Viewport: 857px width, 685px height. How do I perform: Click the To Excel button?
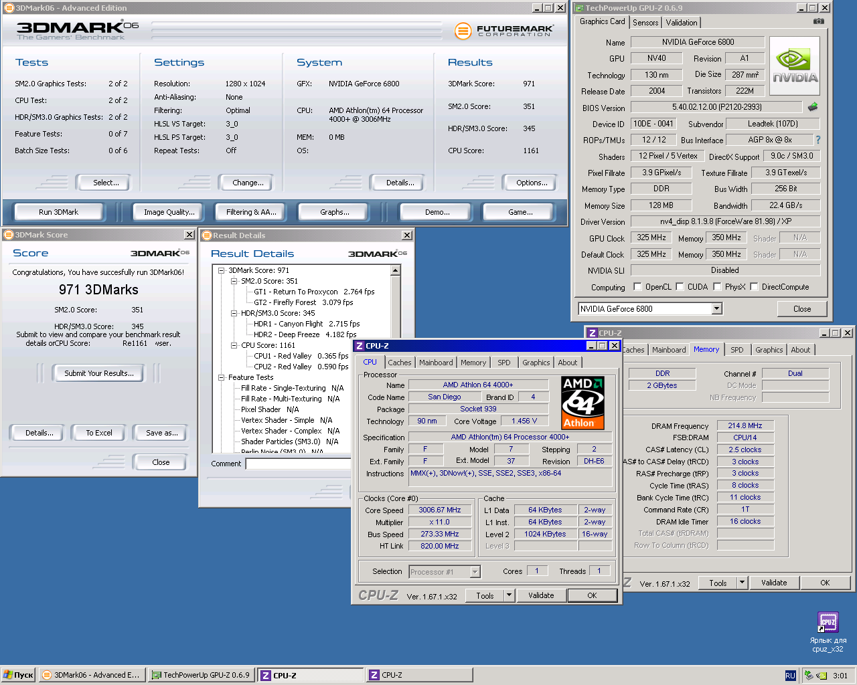pyautogui.click(x=99, y=433)
